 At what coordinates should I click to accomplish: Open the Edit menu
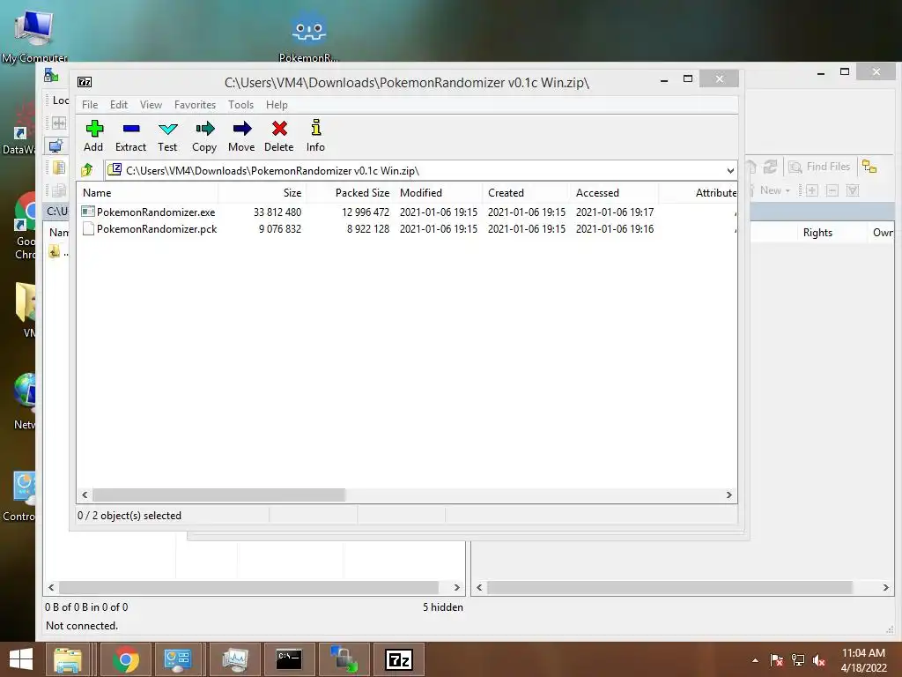(119, 105)
